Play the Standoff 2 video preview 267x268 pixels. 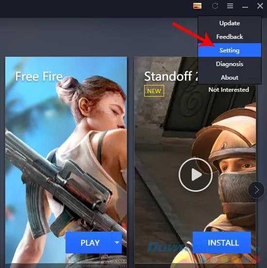[x=196, y=175]
